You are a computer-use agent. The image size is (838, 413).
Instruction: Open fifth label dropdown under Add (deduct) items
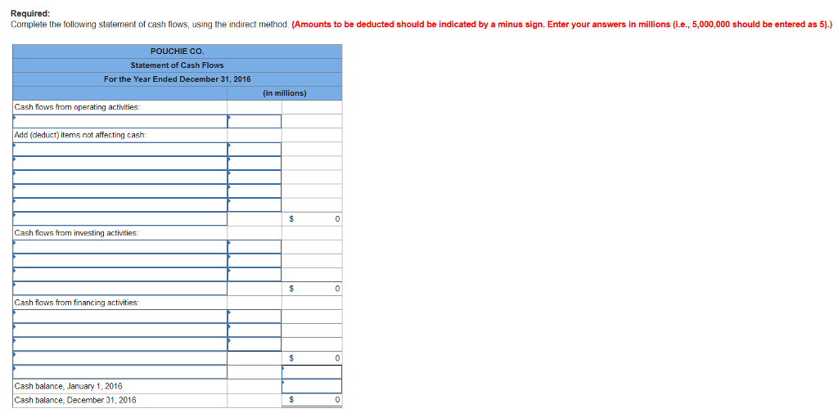(120, 204)
